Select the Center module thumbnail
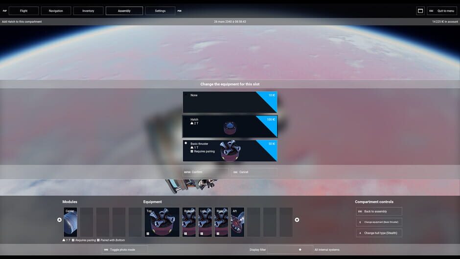Image resolution: width=460 pixels, height=259 pixels. pyautogui.click(x=70, y=222)
